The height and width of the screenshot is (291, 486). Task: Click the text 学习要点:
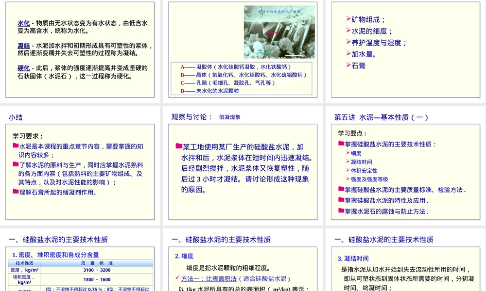point(352,133)
